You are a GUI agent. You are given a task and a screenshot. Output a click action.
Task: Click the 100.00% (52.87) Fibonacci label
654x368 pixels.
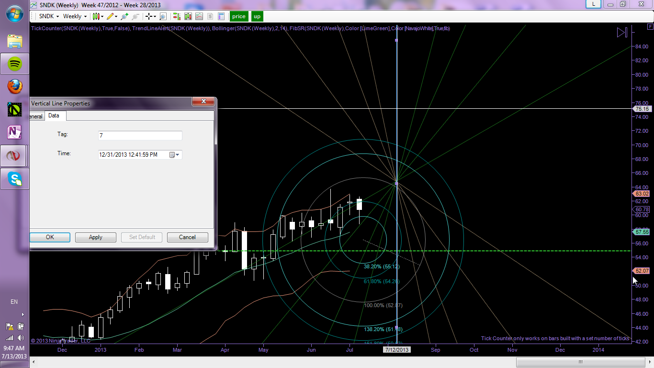(x=383, y=305)
